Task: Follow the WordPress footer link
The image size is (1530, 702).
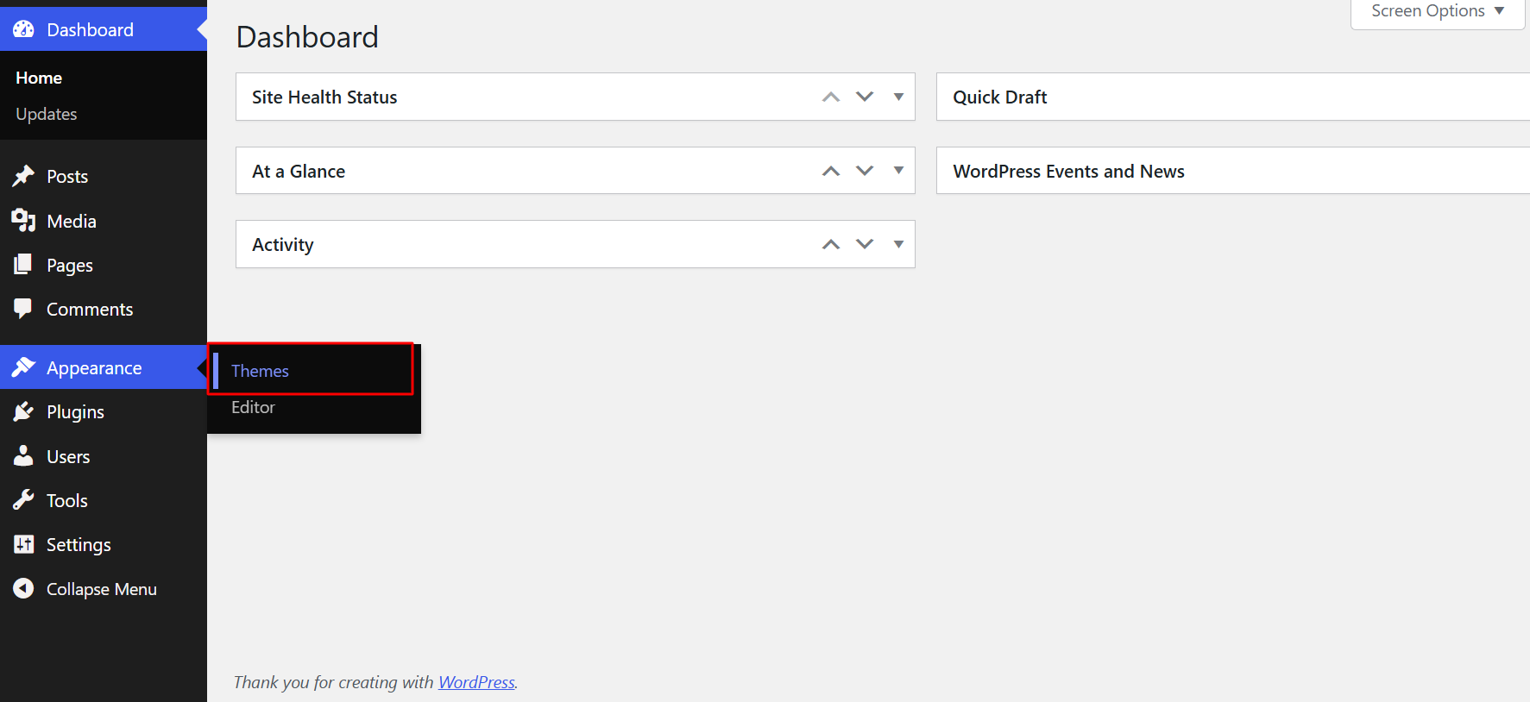Action: coord(476,682)
